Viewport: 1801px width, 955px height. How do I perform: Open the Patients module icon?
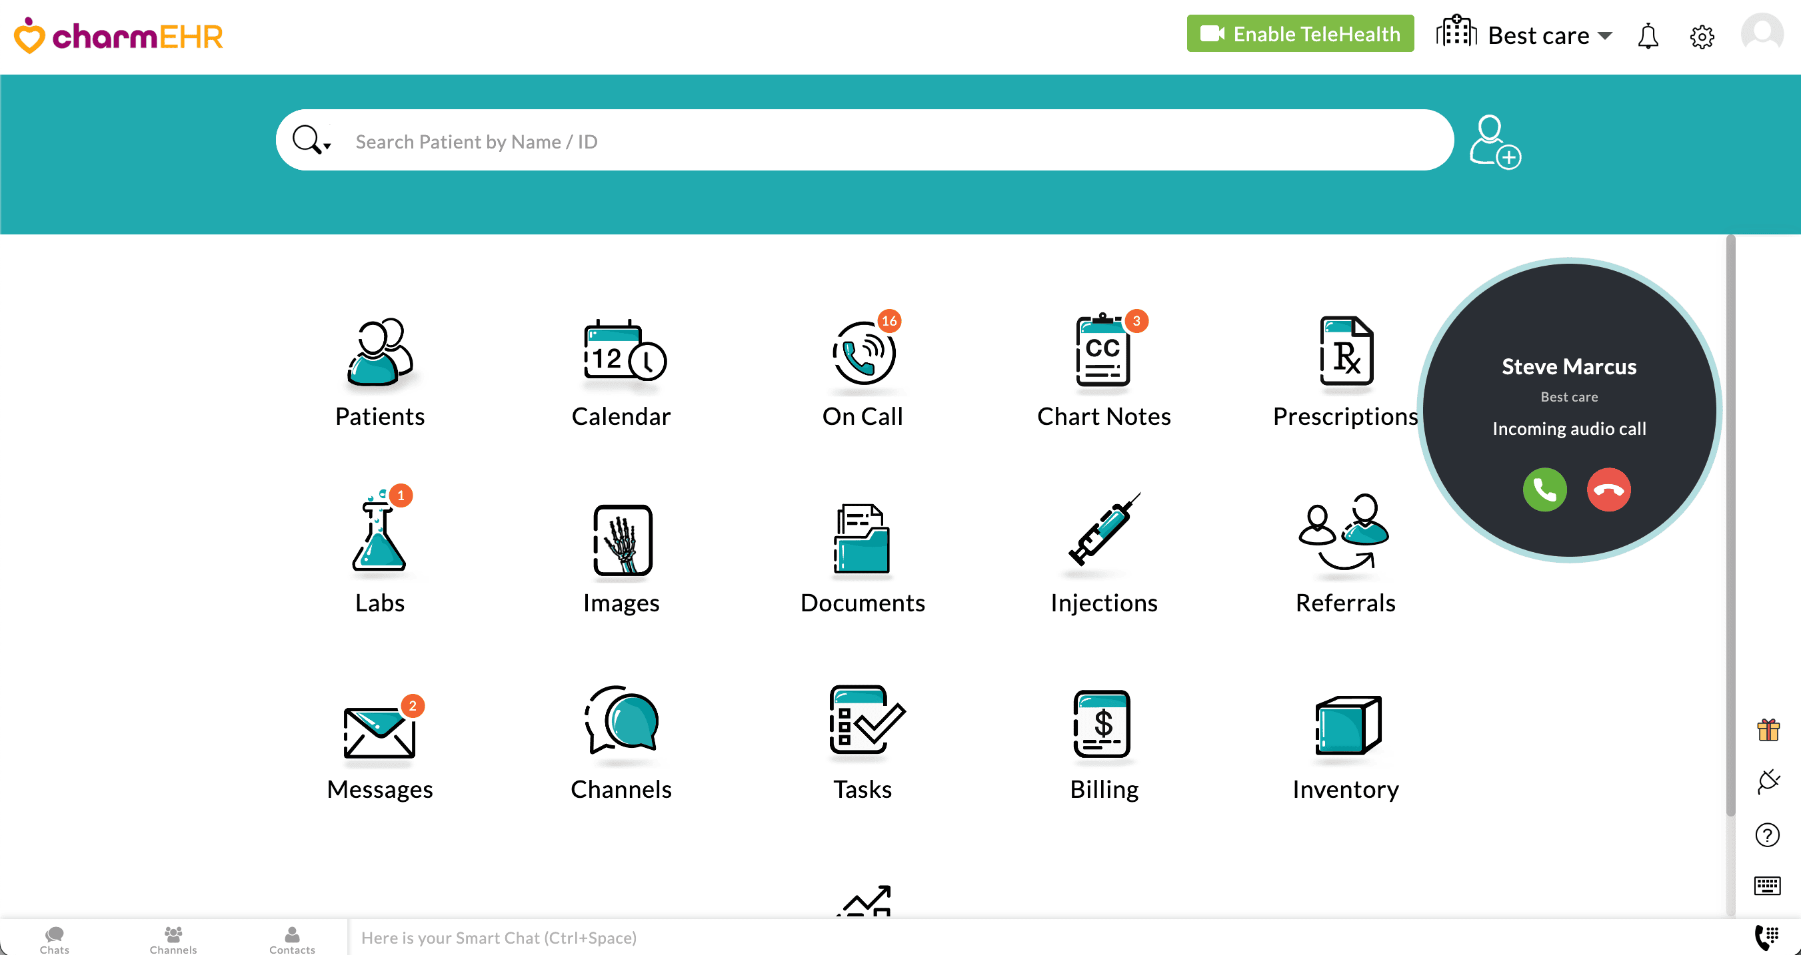pyautogui.click(x=380, y=353)
